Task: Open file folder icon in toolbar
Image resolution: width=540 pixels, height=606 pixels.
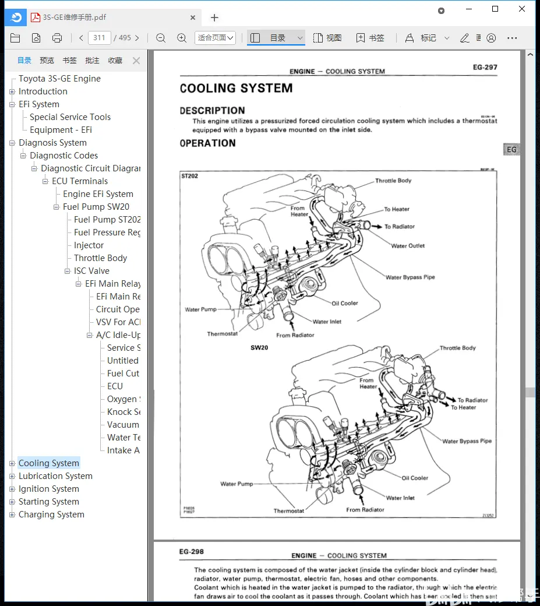Action: click(x=15, y=38)
